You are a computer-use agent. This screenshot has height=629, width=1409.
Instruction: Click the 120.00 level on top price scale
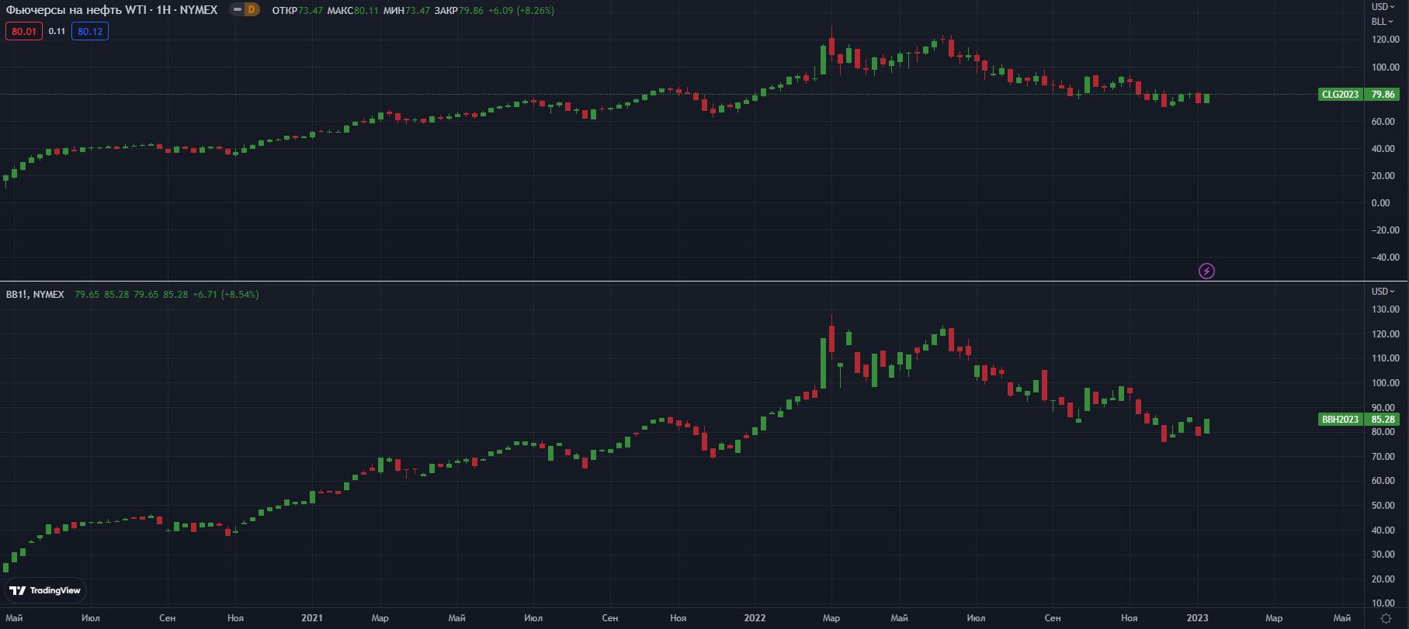pyautogui.click(x=1385, y=40)
